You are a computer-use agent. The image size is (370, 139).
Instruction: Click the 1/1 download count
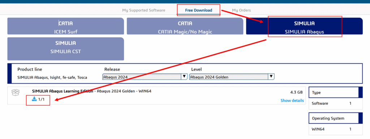tap(41, 99)
